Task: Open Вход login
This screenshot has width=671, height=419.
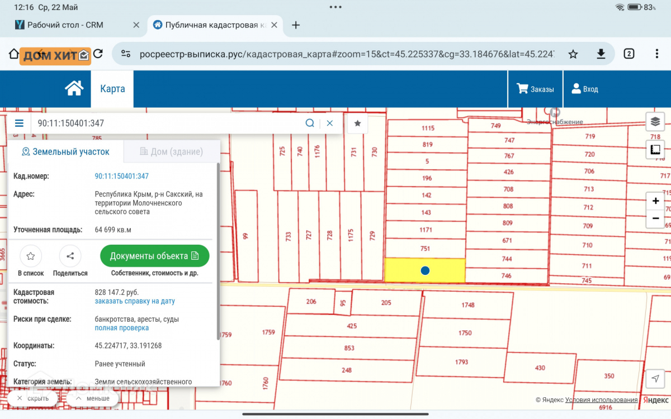Action: tap(584, 89)
